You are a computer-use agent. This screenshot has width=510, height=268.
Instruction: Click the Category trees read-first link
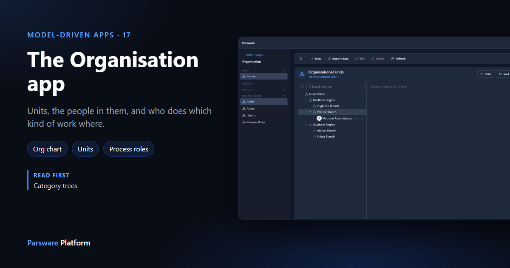pyautogui.click(x=55, y=186)
